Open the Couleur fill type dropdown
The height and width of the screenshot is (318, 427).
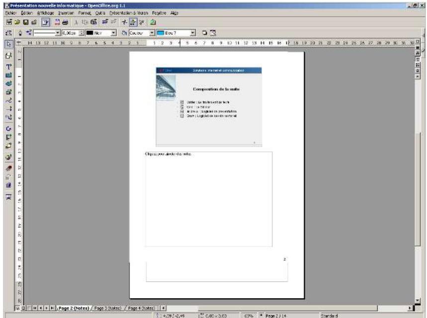coord(152,33)
